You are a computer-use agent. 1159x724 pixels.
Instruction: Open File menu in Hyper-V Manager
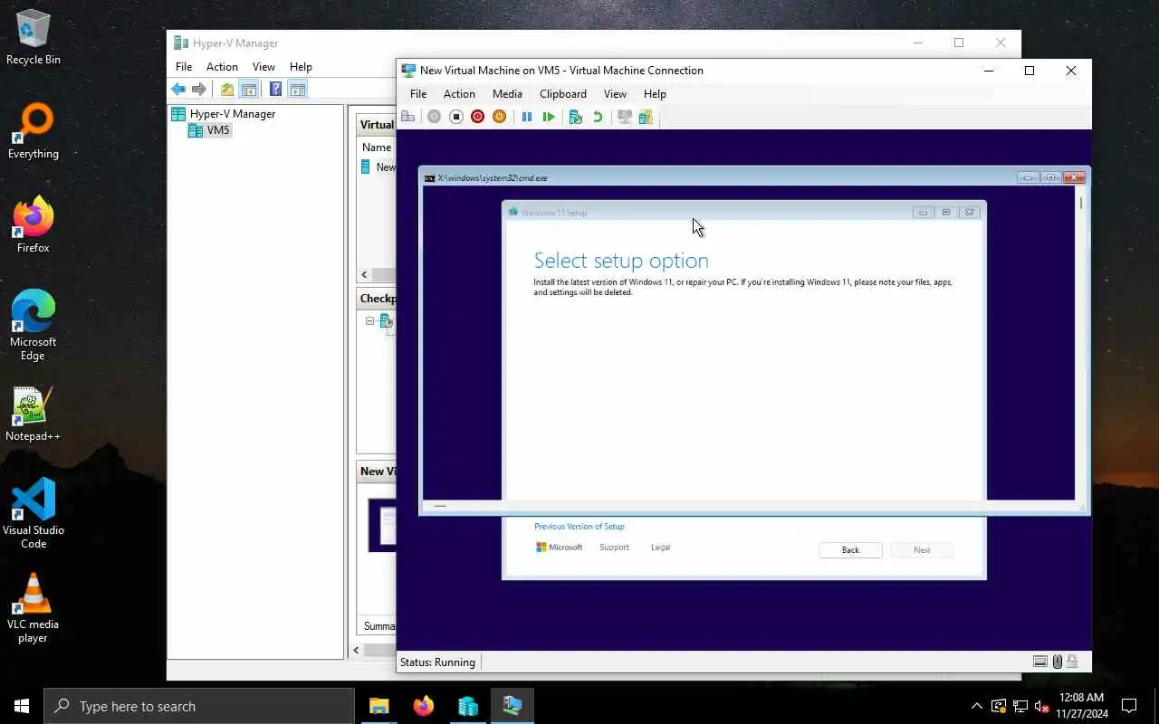184,66
